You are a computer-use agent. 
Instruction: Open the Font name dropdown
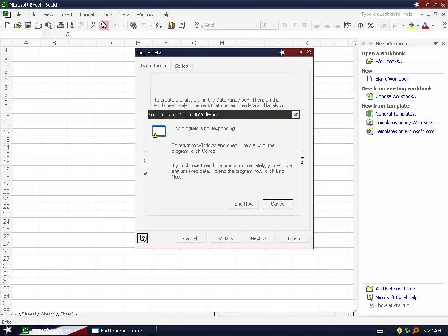coord(256,25)
